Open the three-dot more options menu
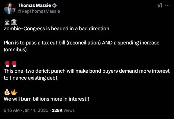 [168, 5]
